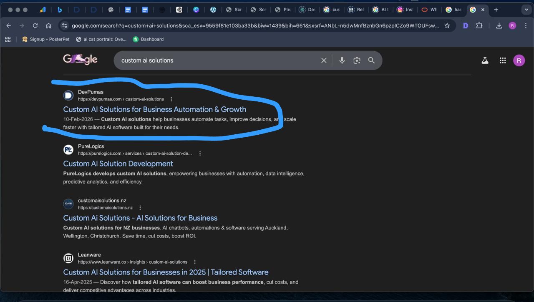The height and width of the screenshot is (302, 534).
Task: Open more options for customaisolutions.nz result
Action: (x=140, y=208)
